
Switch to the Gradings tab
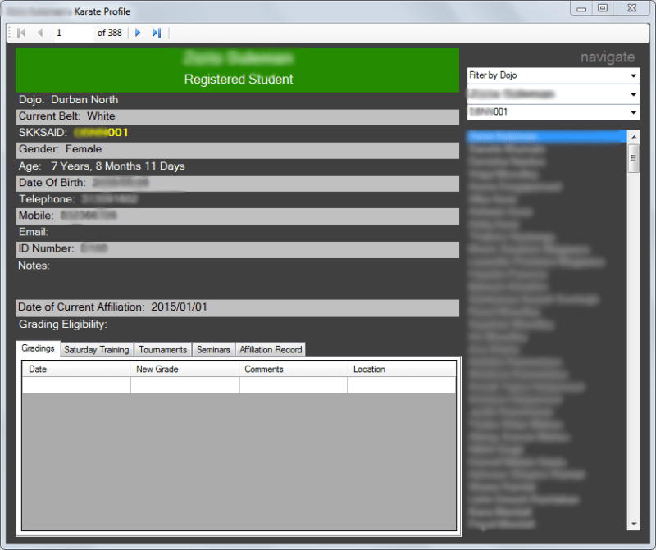[x=38, y=348]
